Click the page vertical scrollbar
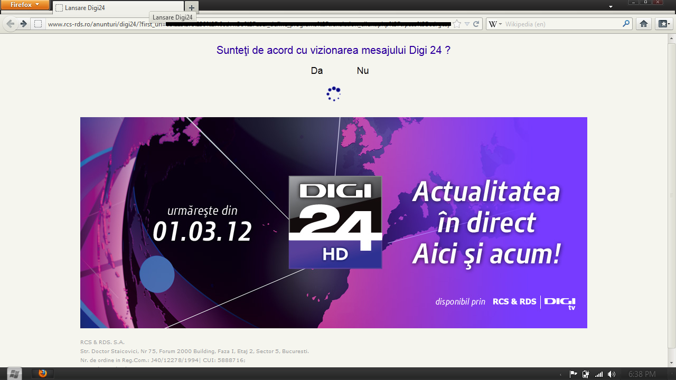Image resolution: width=676 pixels, height=380 pixels. point(672,195)
